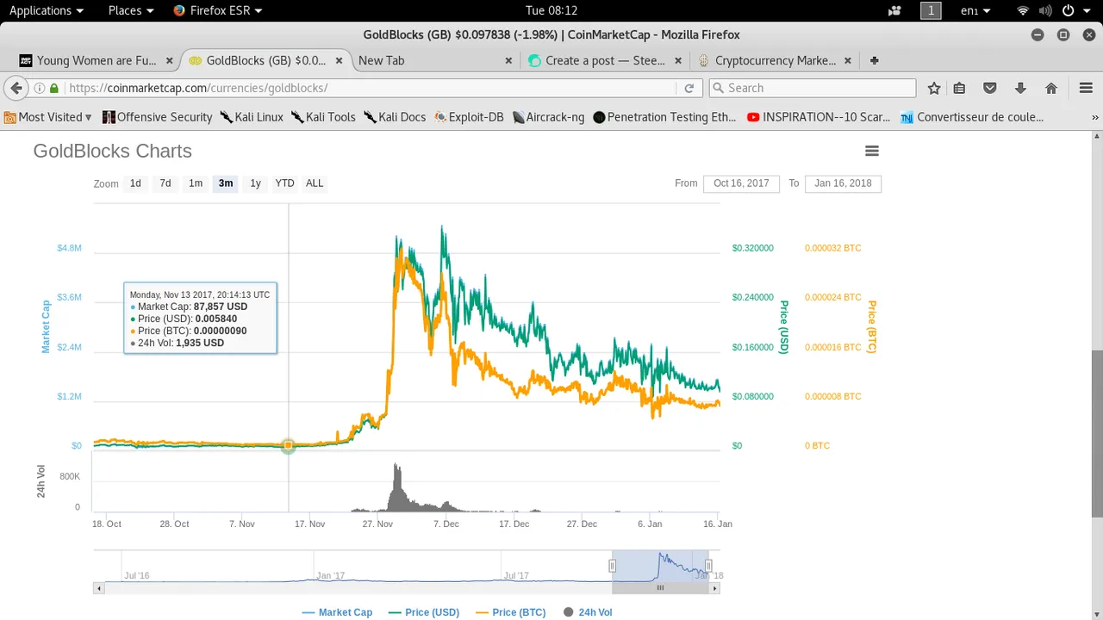Click the site info icon in URL bar
Image resolution: width=1103 pixels, height=620 pixels.
[39, 88]
